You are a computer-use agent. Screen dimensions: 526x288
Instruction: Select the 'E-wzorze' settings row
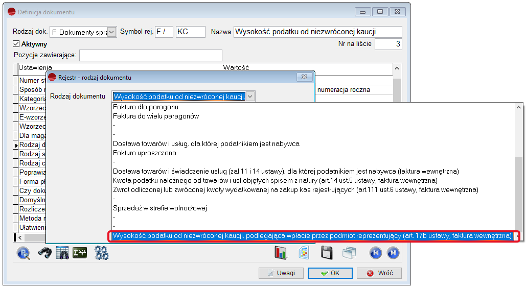32,117
